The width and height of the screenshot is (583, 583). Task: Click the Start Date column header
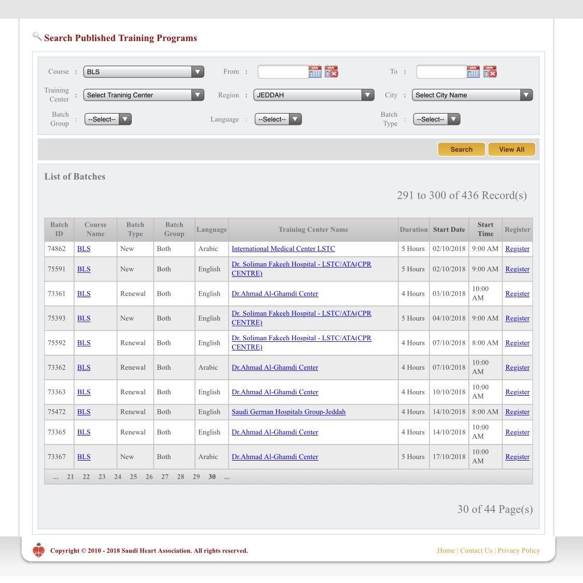coord(449,230)
